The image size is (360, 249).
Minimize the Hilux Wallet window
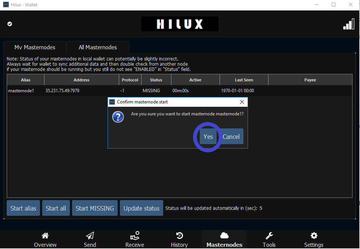[x=317, y=4]
